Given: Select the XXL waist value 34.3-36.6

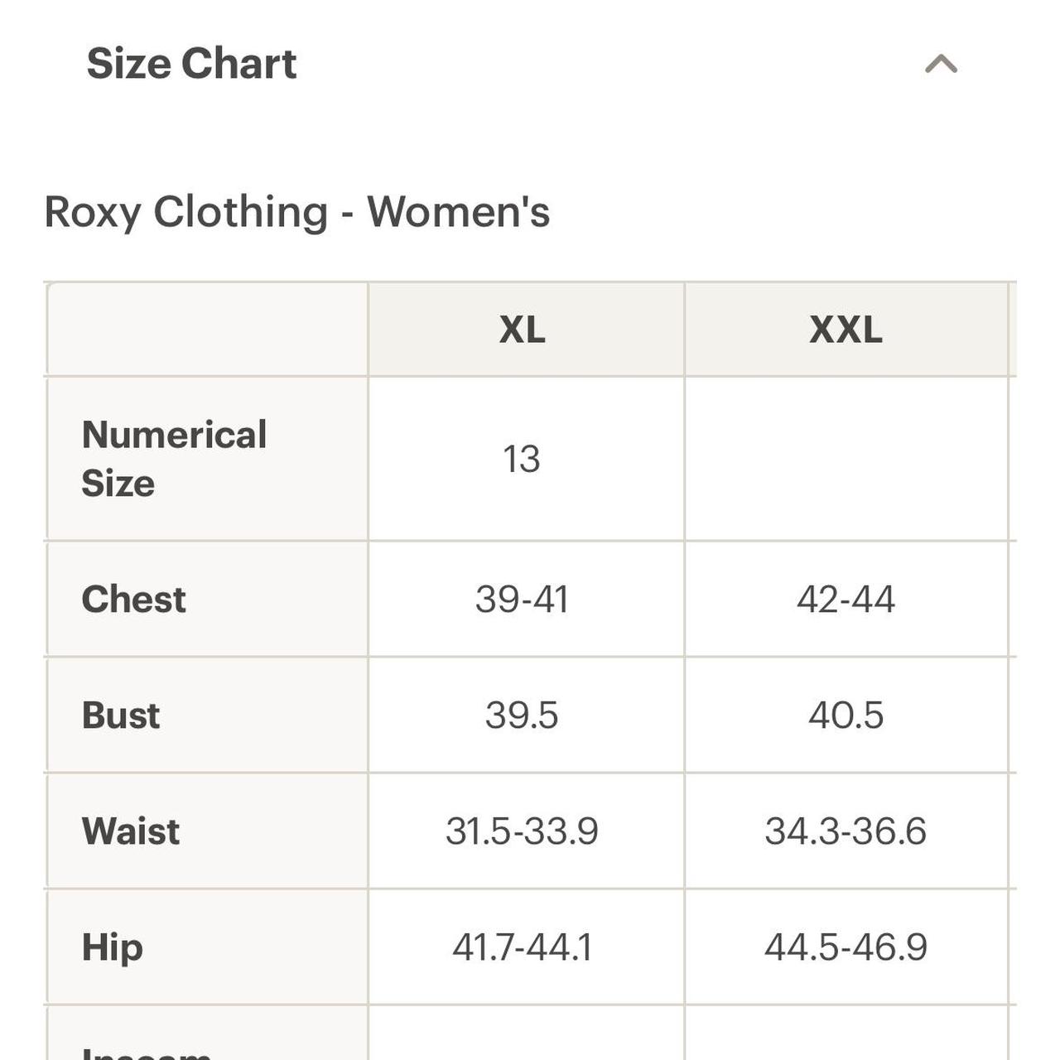Looking at the screenshot, I should point(846,831).
